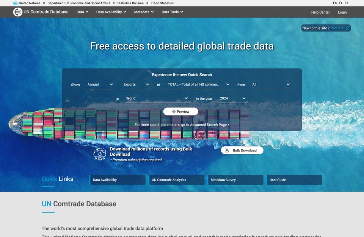Click 'Free access to detailed global trade data' headline
The width and height of the screenshot is (364, 237).
(x=182, y=46)
